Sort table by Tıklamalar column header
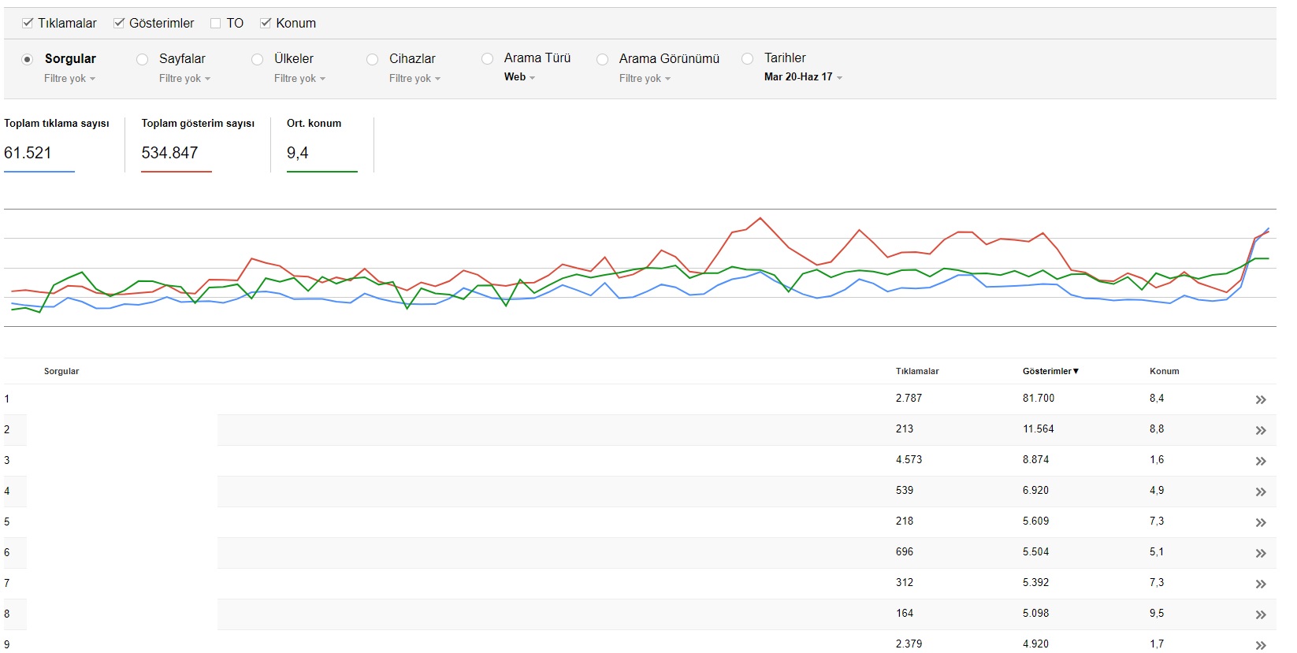Viewport: 1297px width, 653px height. pyautogui.click(x=917, y=371)
